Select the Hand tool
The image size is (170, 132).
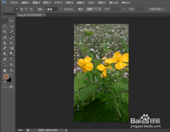(x=5, y=71)
